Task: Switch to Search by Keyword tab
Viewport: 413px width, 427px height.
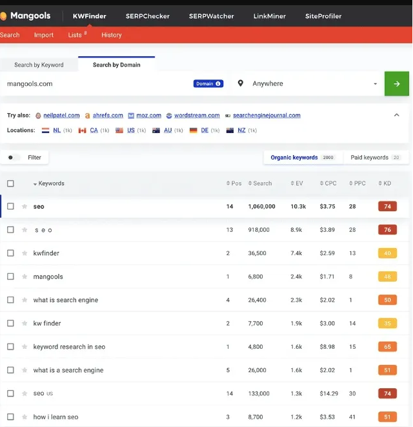Action: coord(39,65)
